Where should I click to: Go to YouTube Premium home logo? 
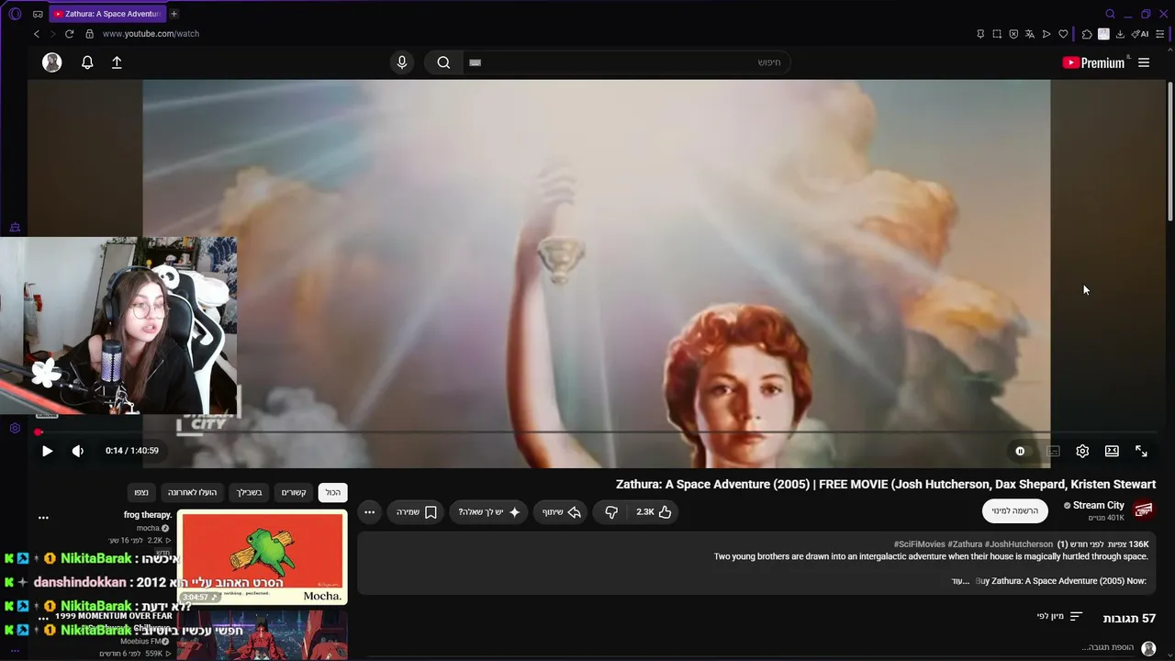point(1093,62)
